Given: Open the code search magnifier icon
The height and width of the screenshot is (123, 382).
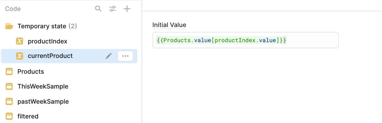Looking at the screenshot, I should [x=98, y=9].
